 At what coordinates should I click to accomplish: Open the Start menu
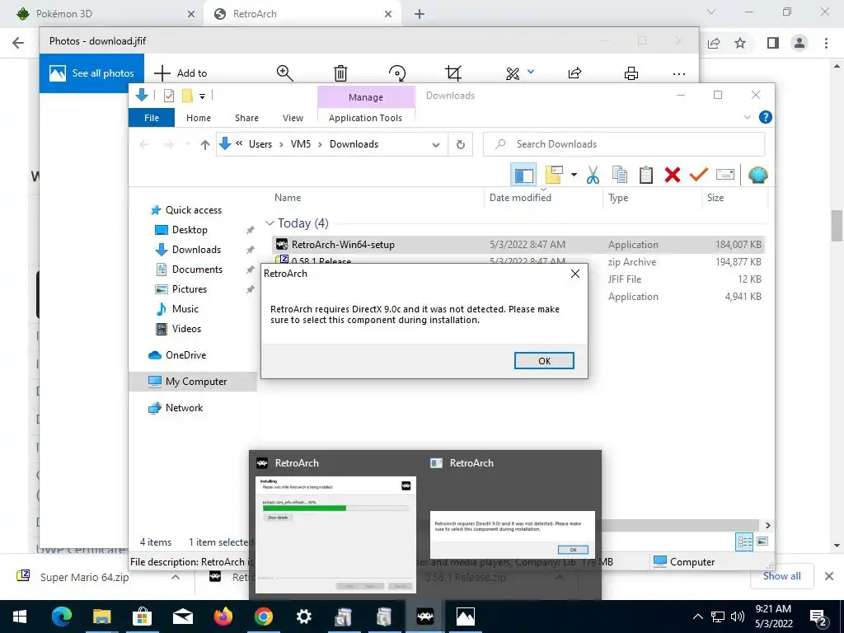pyautogui.click(x=20, y=617)
